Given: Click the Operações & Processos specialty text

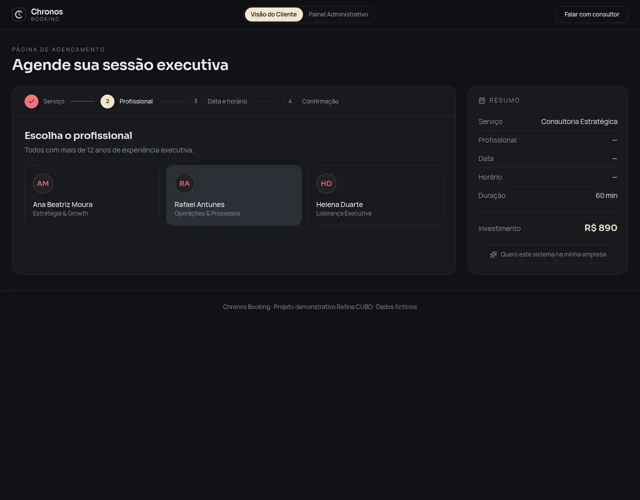Looking at the screenshot, I should click(207, 213).
